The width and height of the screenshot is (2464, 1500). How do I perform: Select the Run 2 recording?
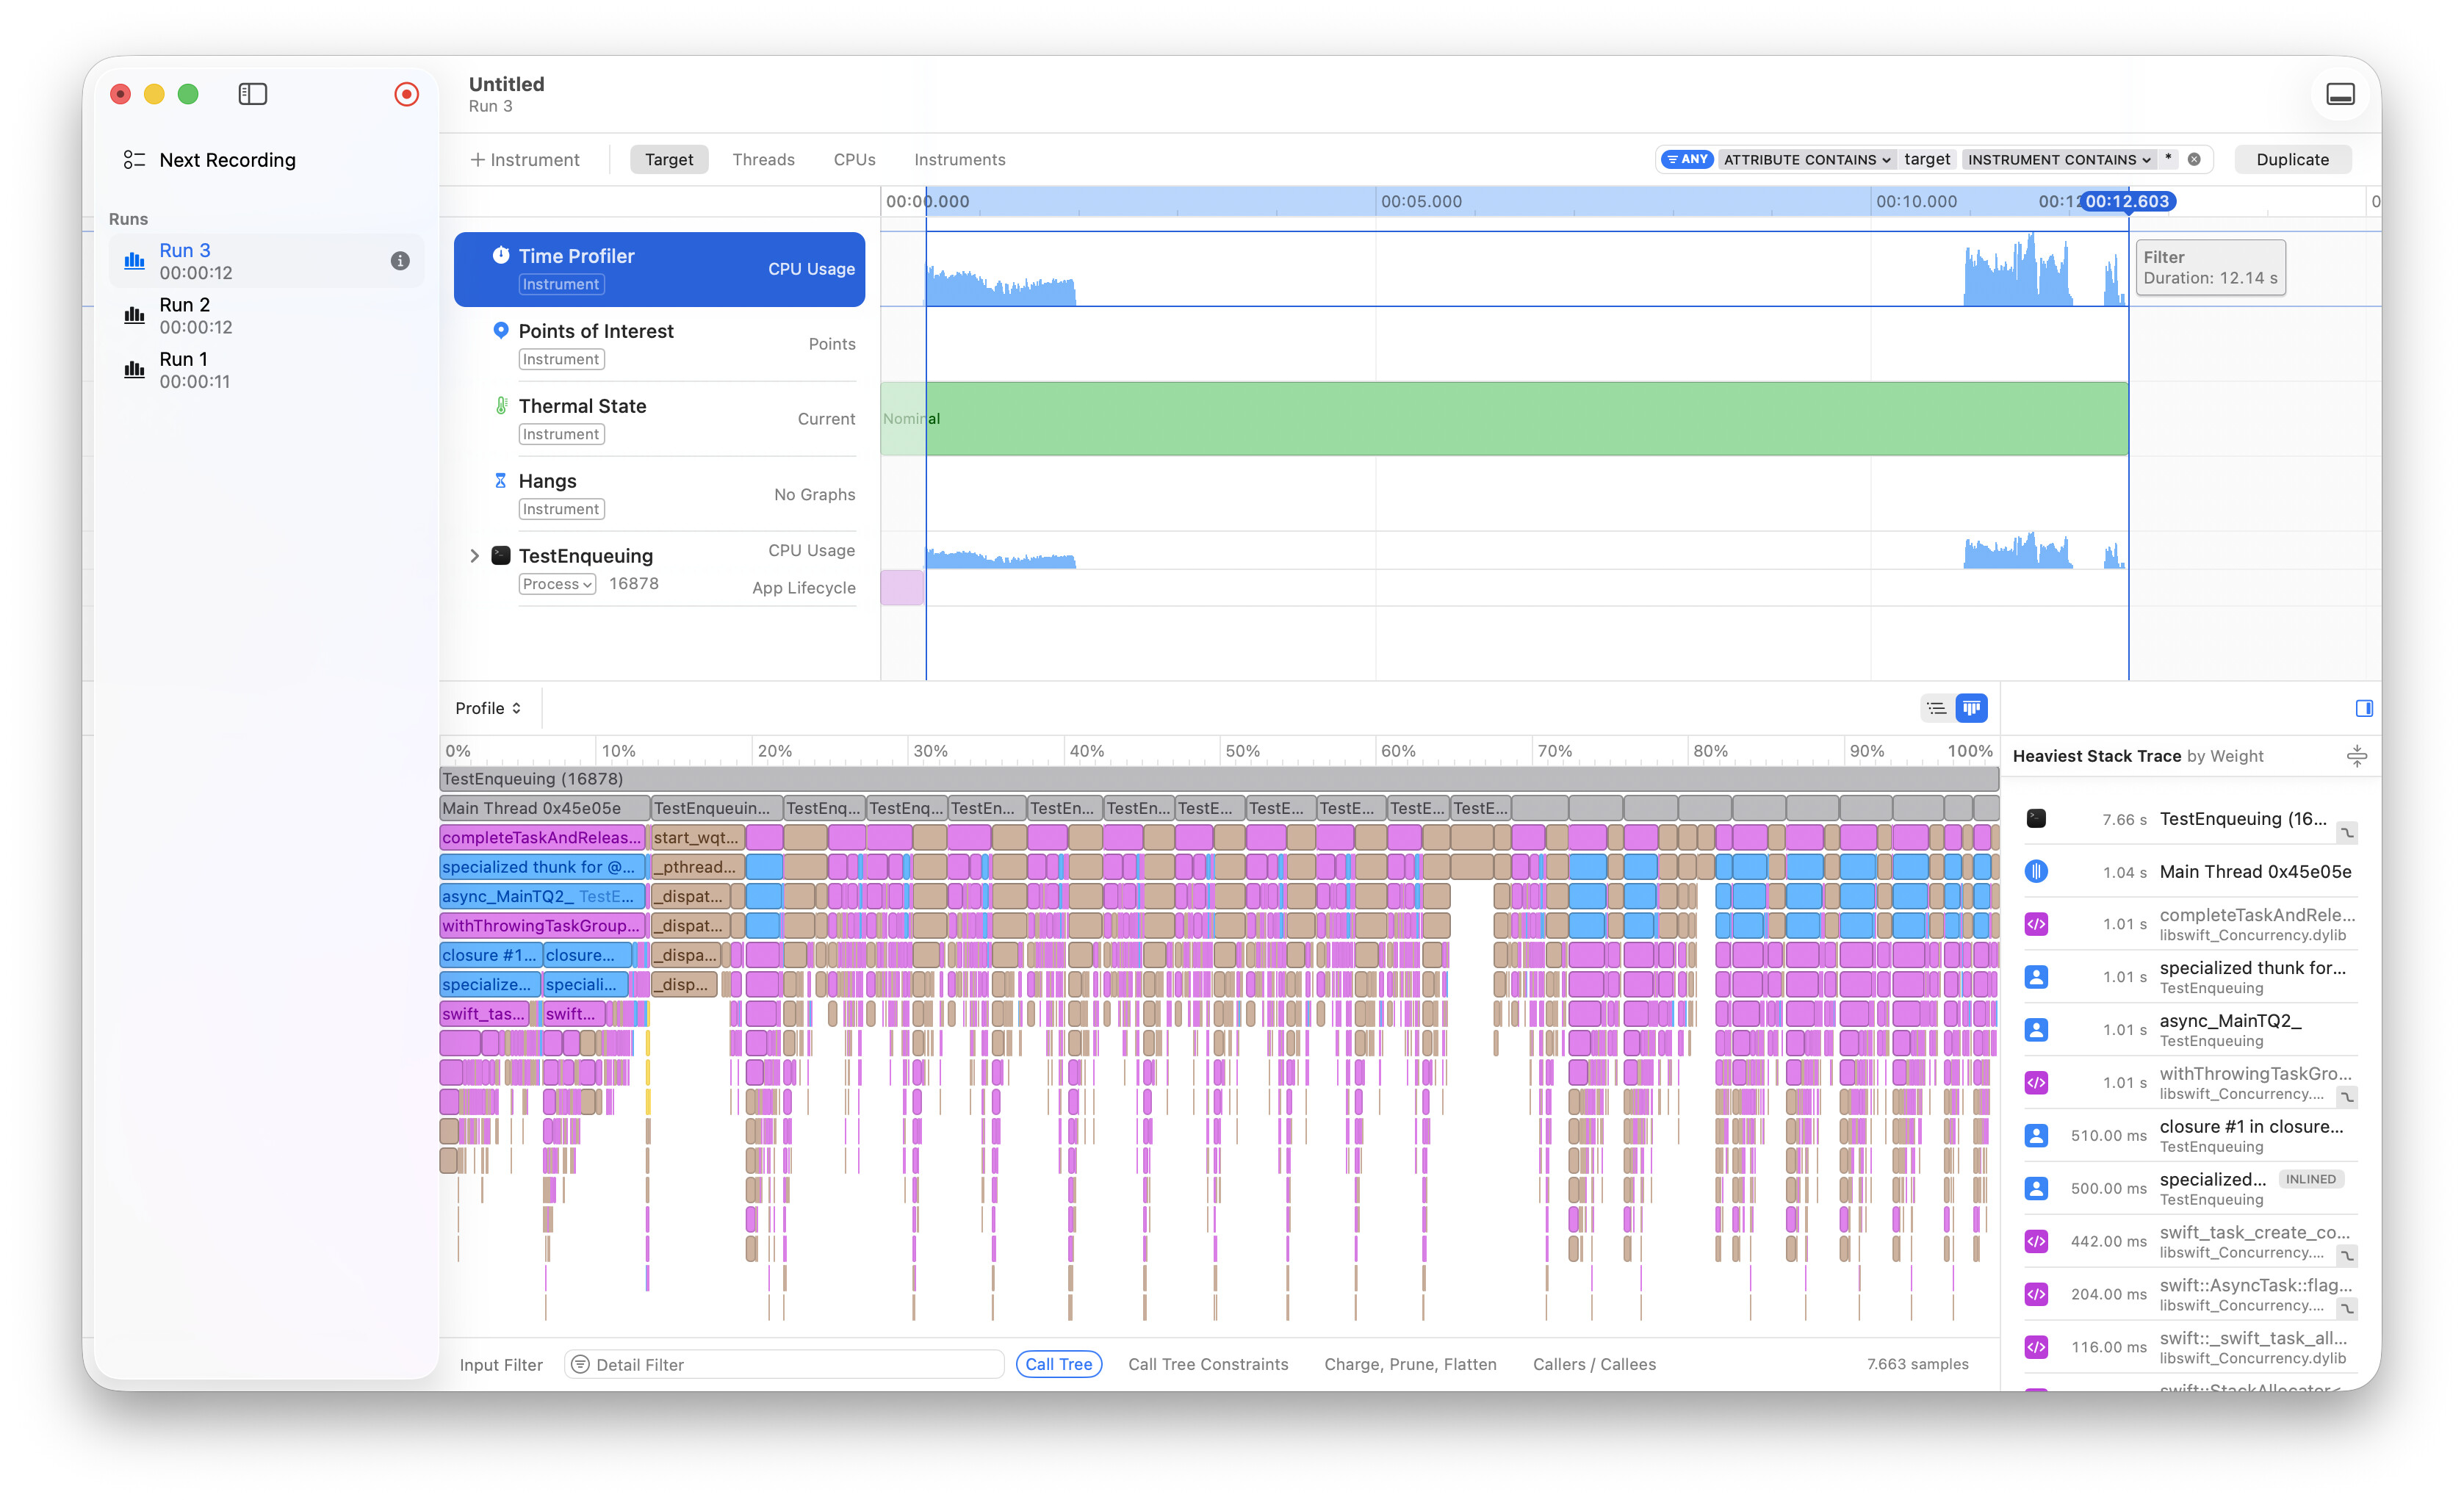pos(185,315)
